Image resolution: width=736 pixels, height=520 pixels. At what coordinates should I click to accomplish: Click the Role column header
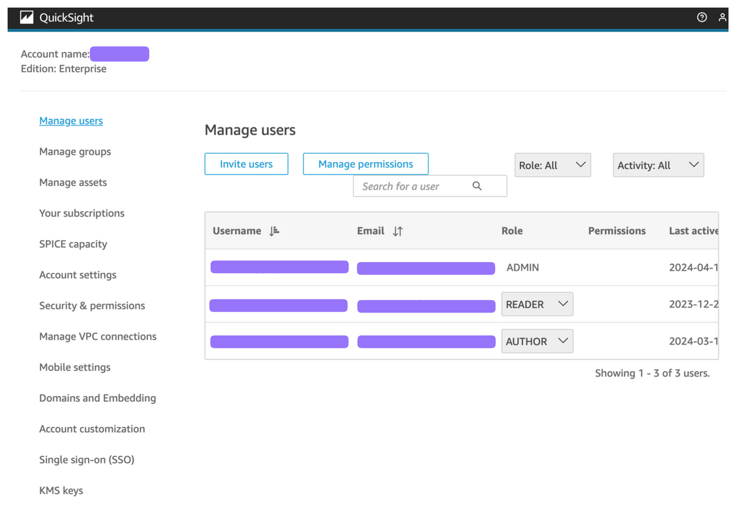click(x=512, y=231)
